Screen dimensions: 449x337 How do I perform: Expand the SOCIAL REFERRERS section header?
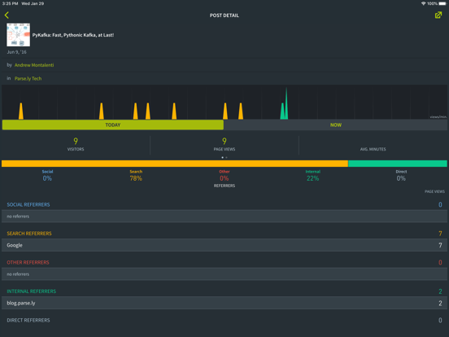[28, 204]
